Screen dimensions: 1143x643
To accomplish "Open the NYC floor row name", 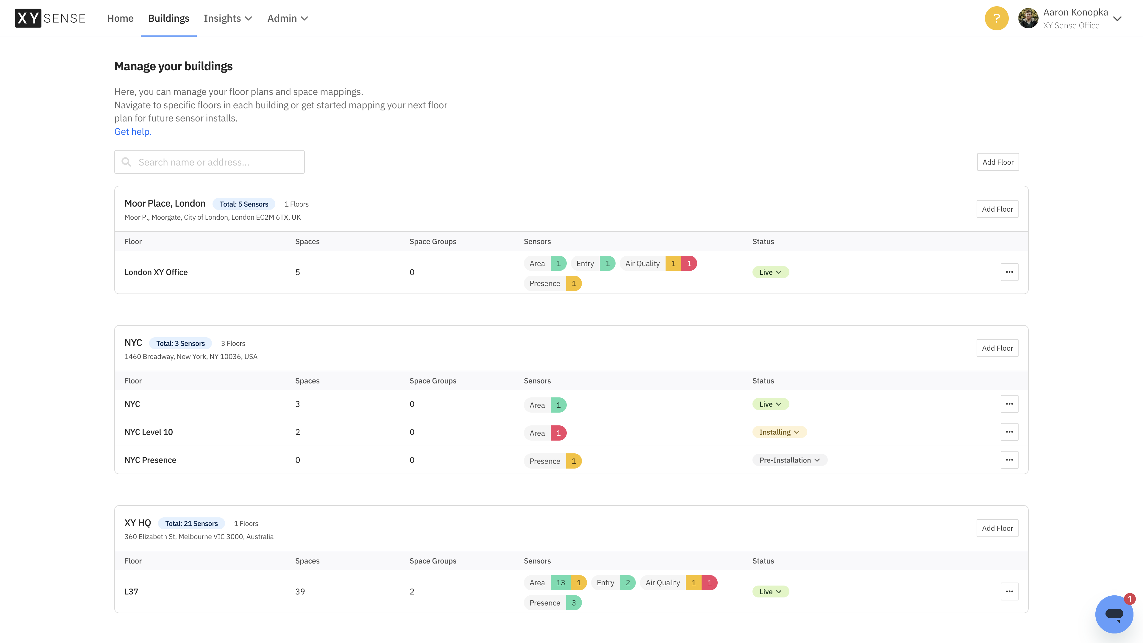I will pyautogui.click(x=132, y=404).
